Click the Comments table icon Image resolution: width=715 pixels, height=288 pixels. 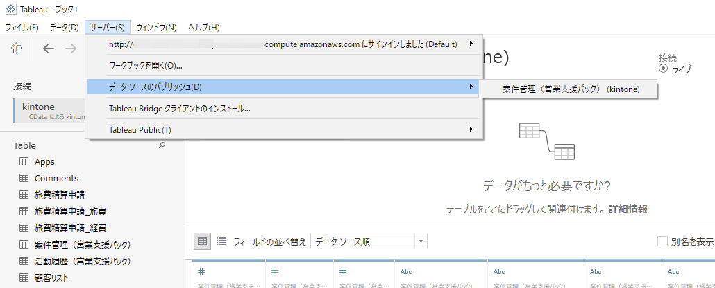coord(24,179)
